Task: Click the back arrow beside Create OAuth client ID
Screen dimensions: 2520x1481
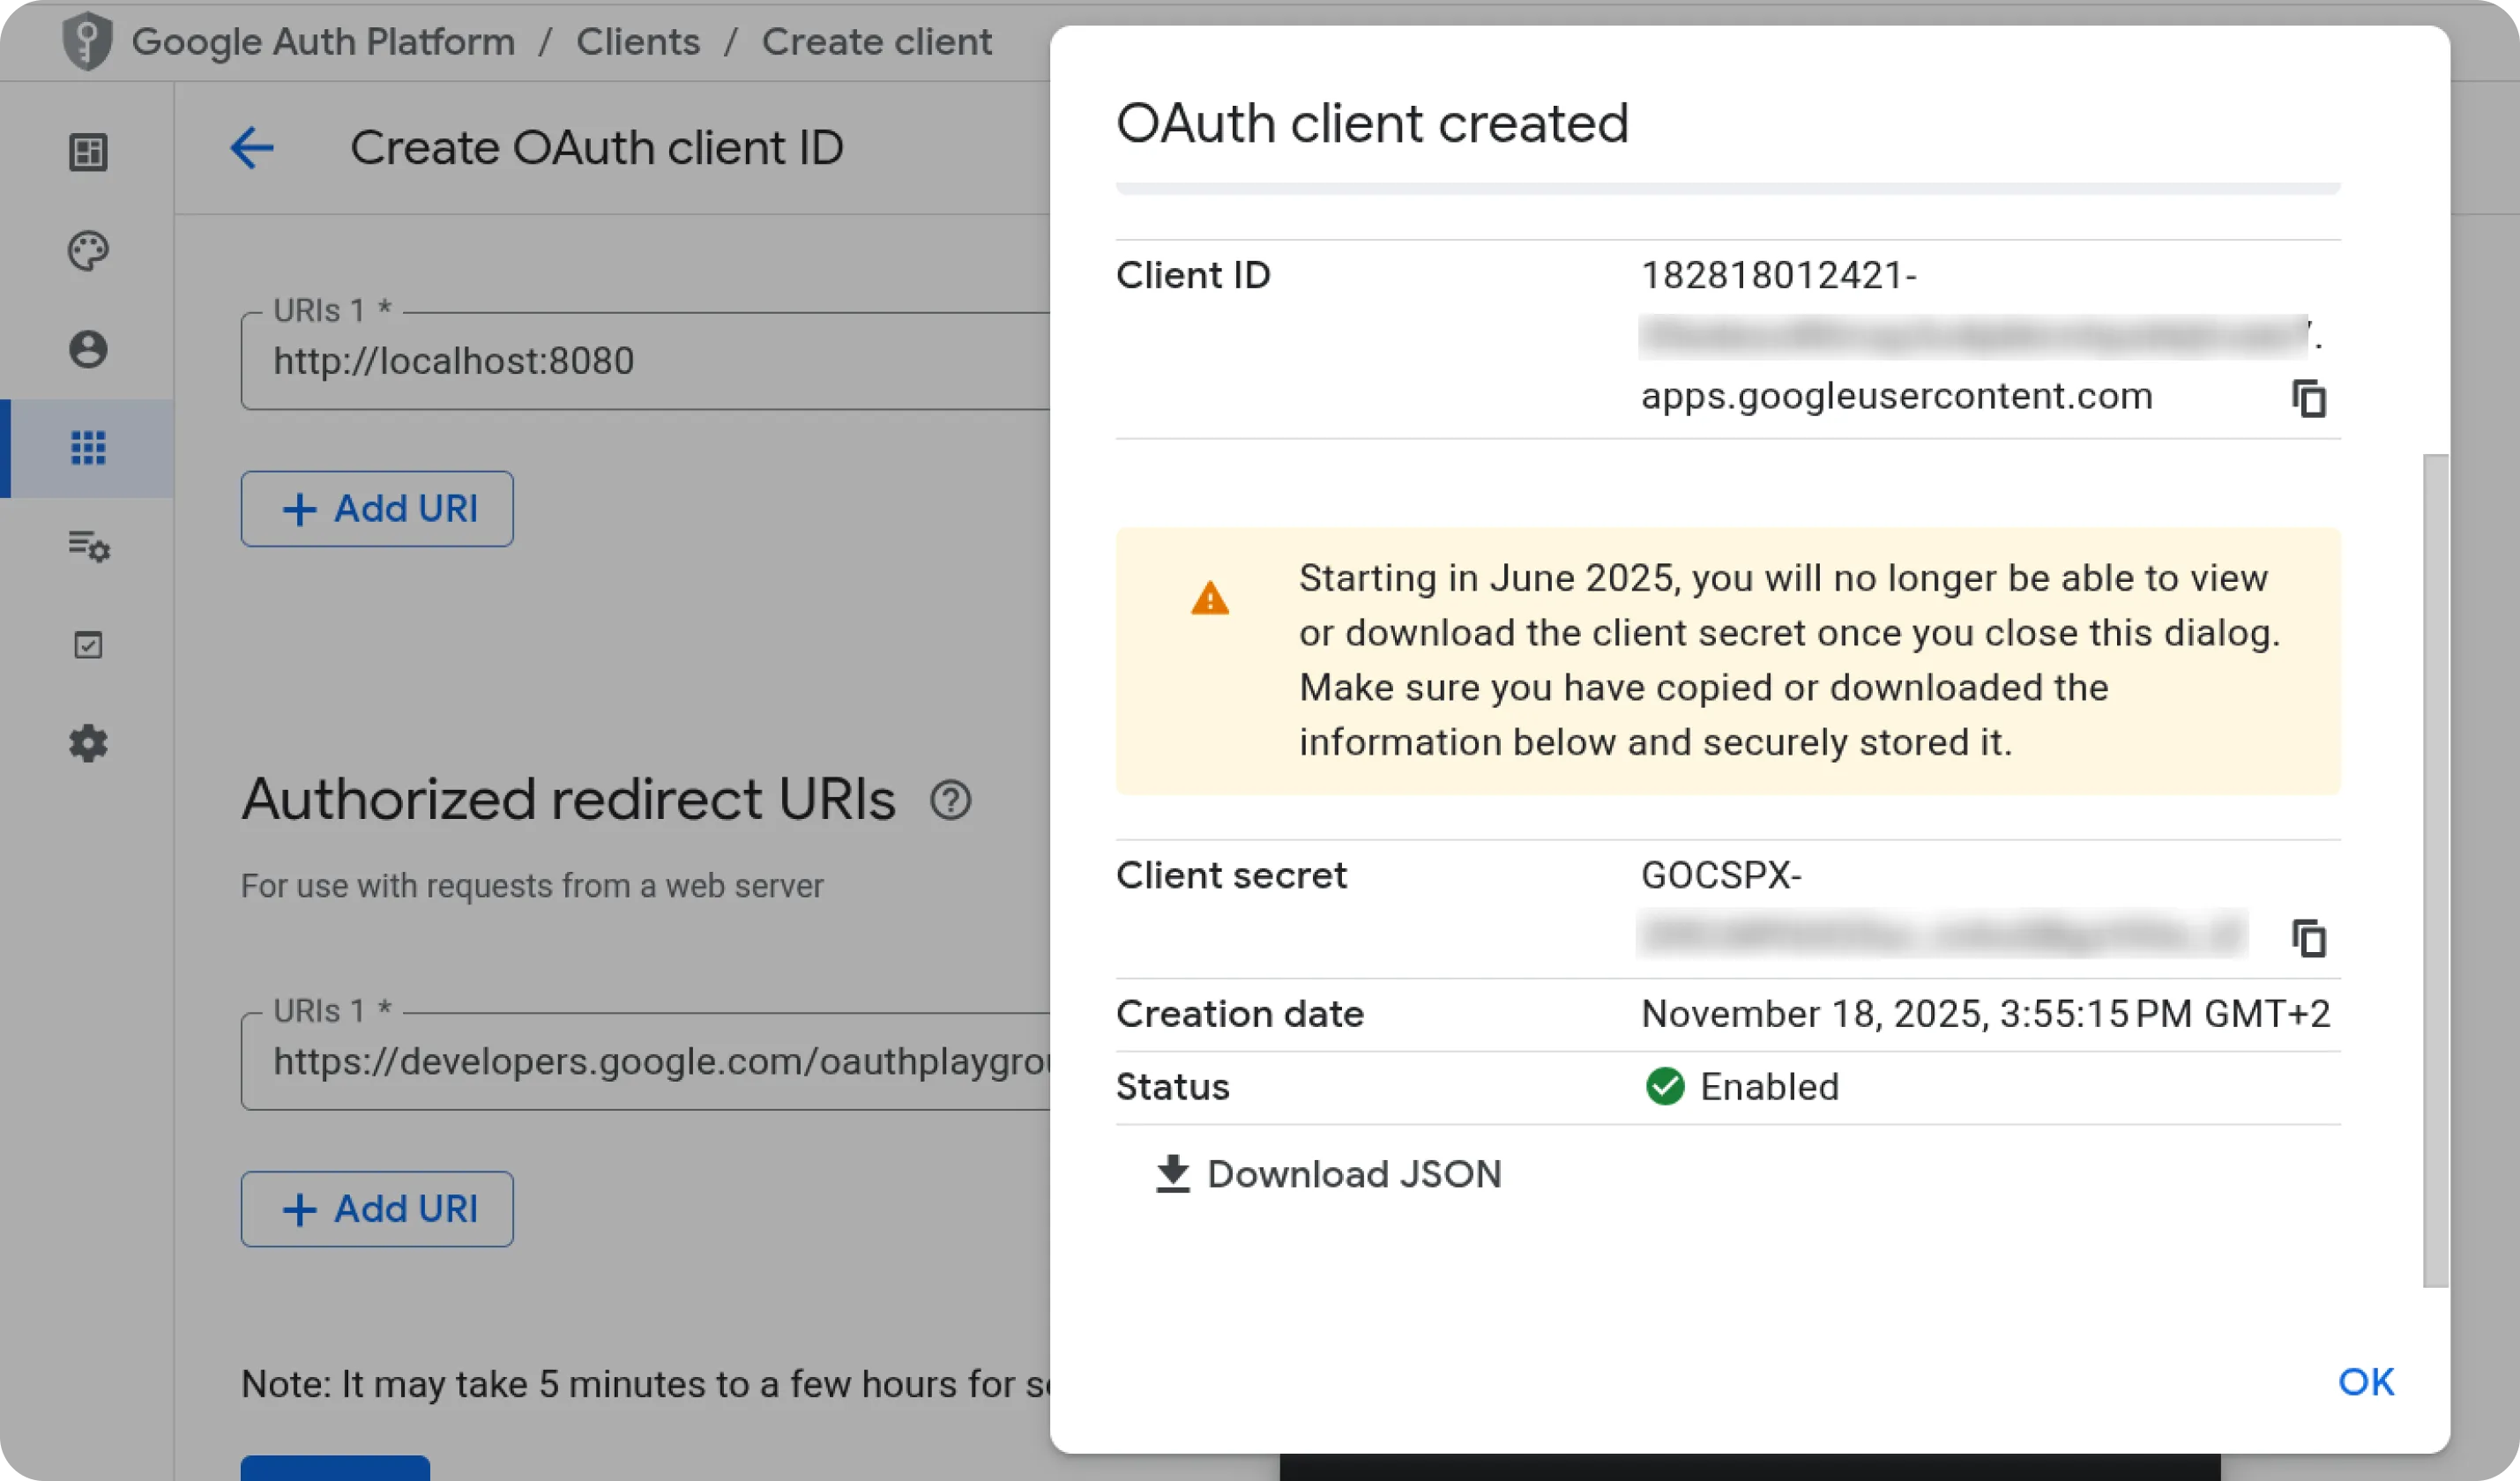Action: 251,148
